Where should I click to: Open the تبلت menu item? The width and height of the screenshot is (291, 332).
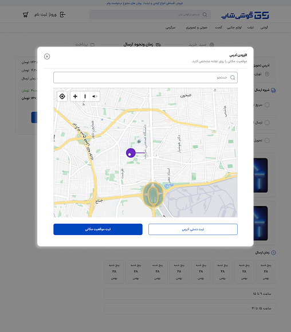coord(250,28)
